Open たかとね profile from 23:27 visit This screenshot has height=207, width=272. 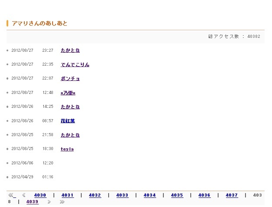tap(70, 50)
